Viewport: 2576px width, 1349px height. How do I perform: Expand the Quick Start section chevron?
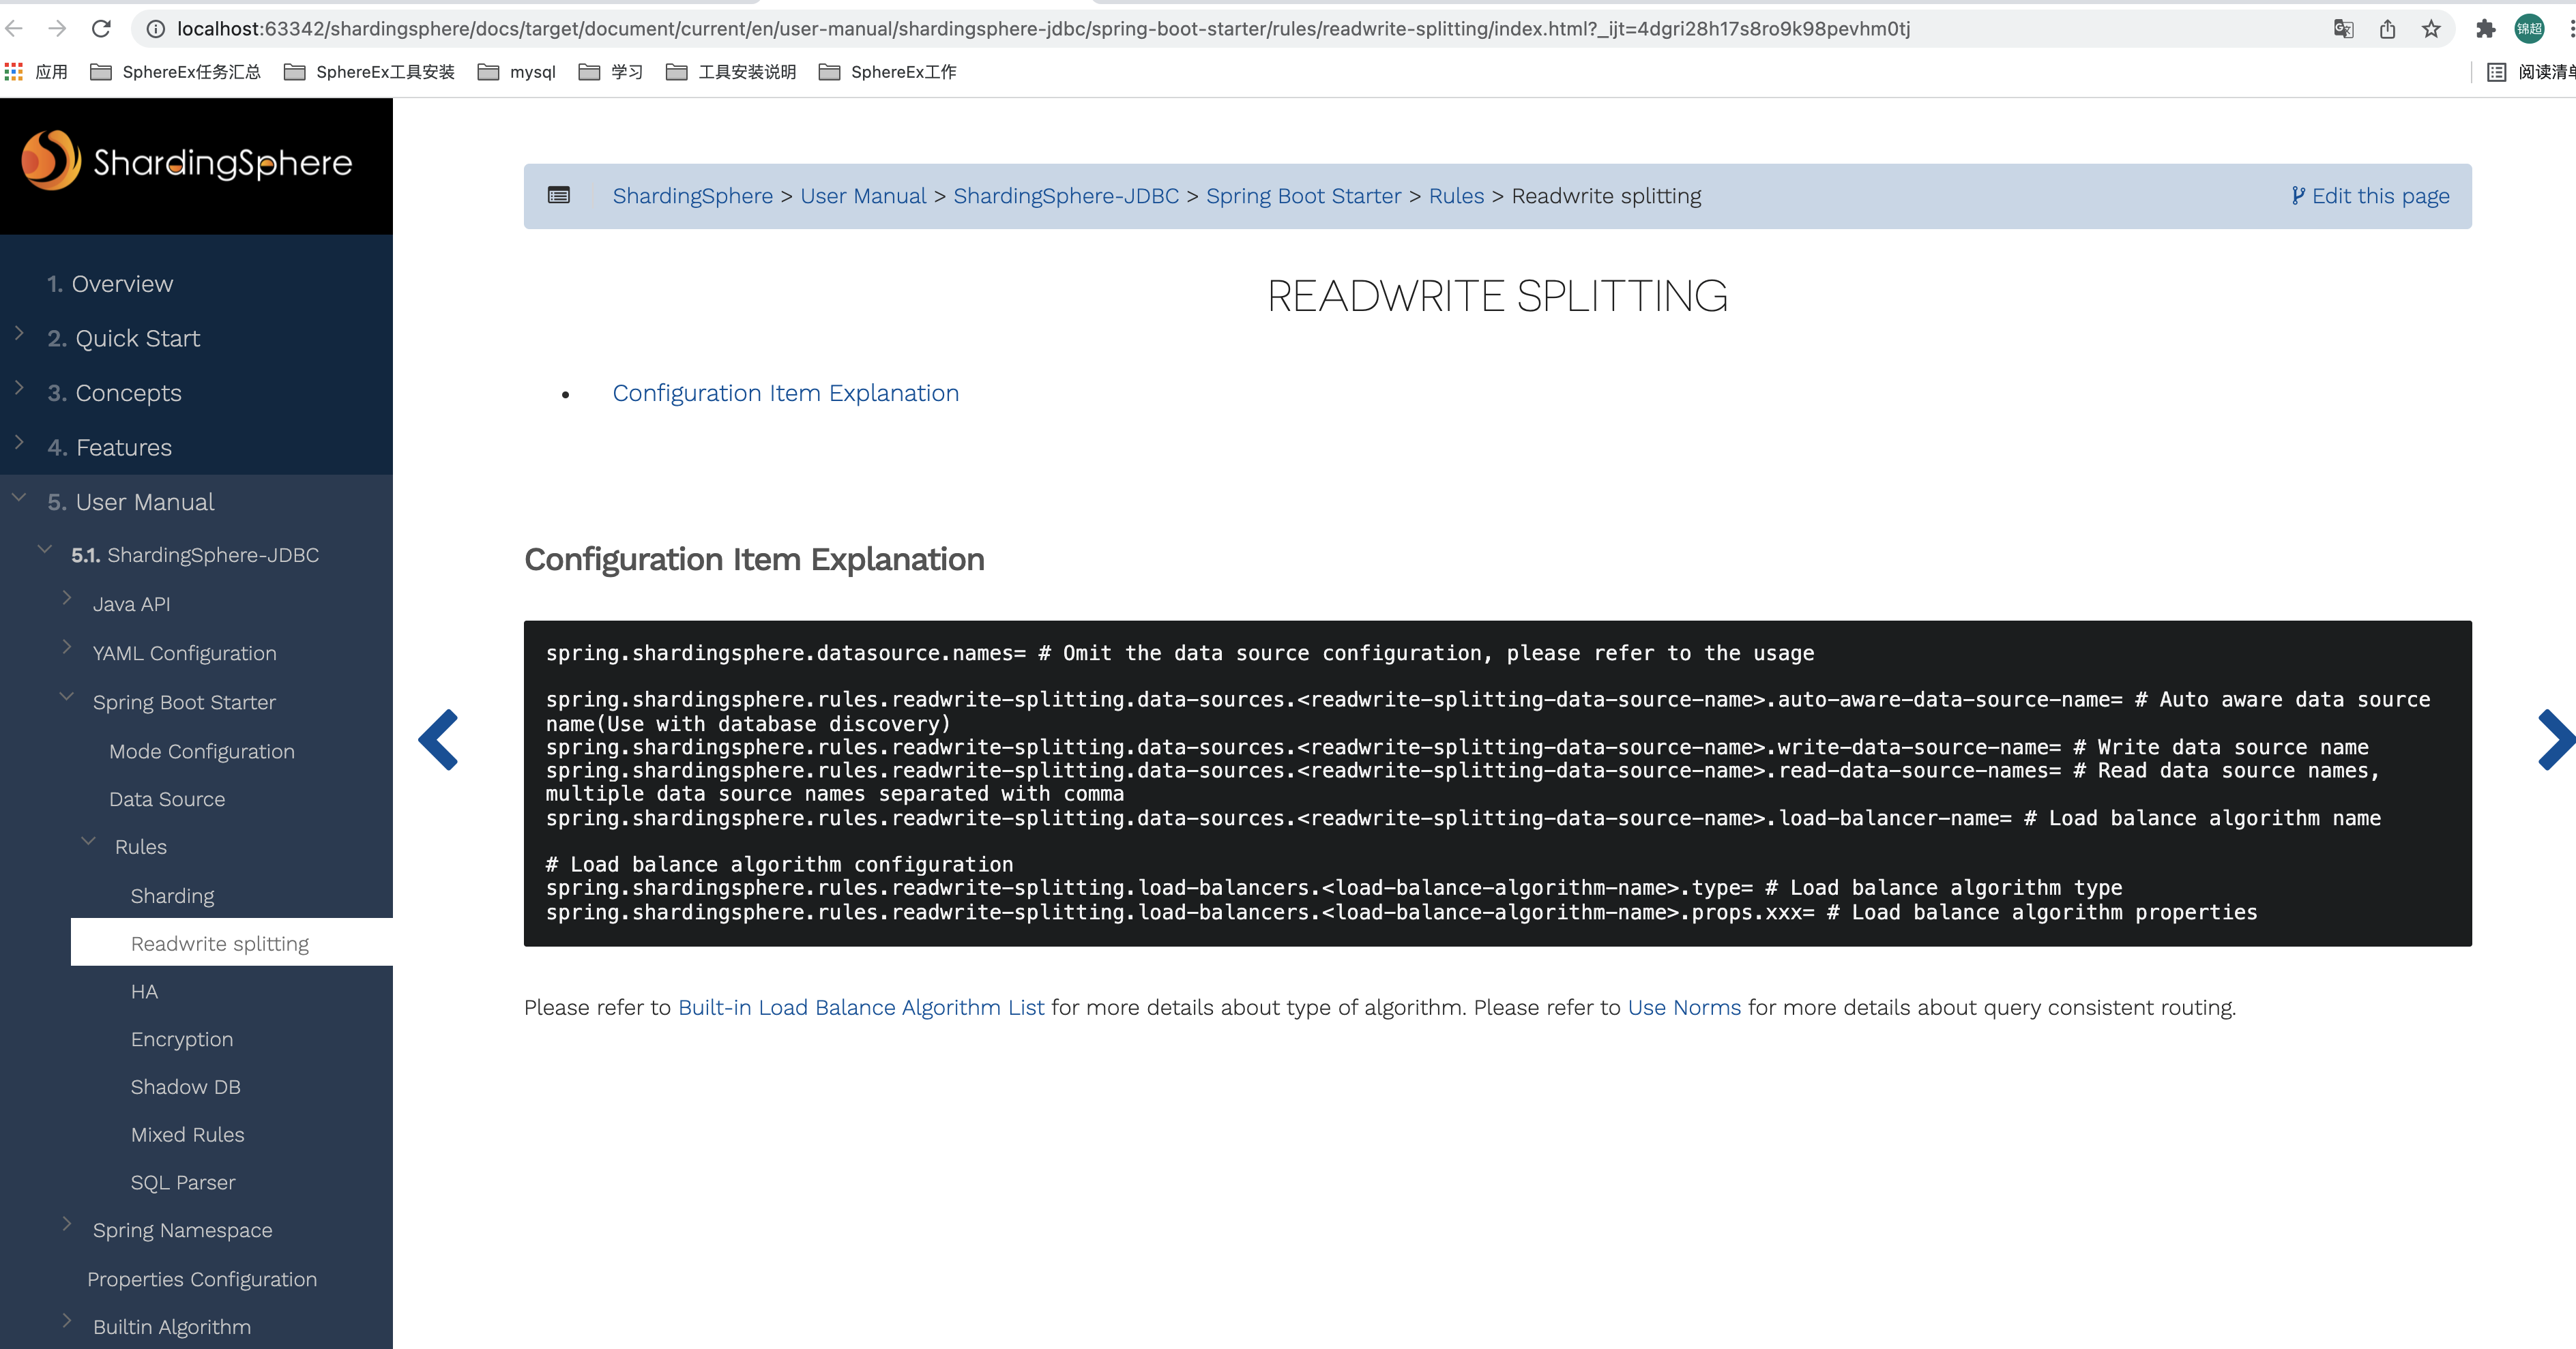(x=19, y=333)
